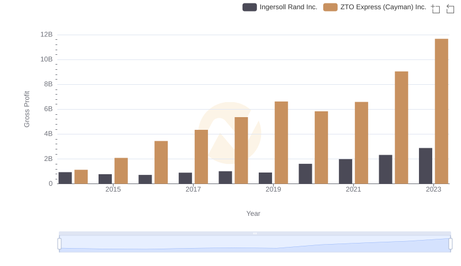461x266 pixels.
Task: Click the ZTO Express bar for 2019
Action: click(281, 143)
